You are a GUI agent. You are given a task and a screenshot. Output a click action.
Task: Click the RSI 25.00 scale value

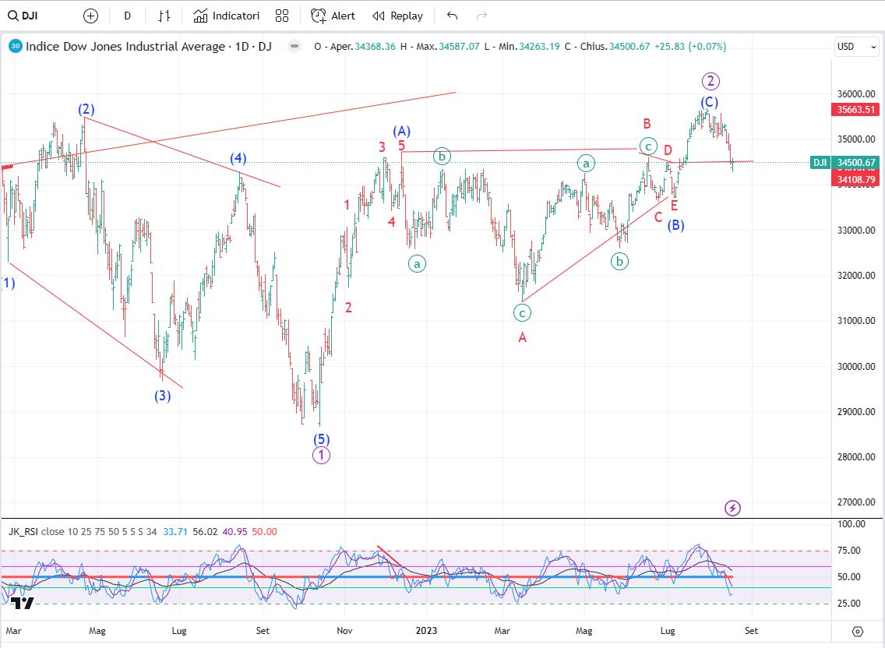(x=848, y=604)
